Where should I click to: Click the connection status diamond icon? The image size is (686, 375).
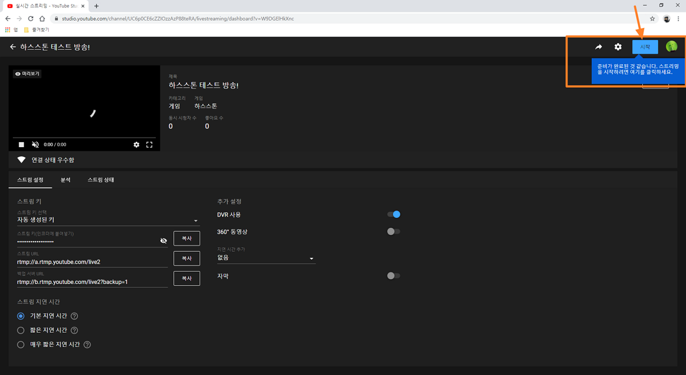pos(21,160)
